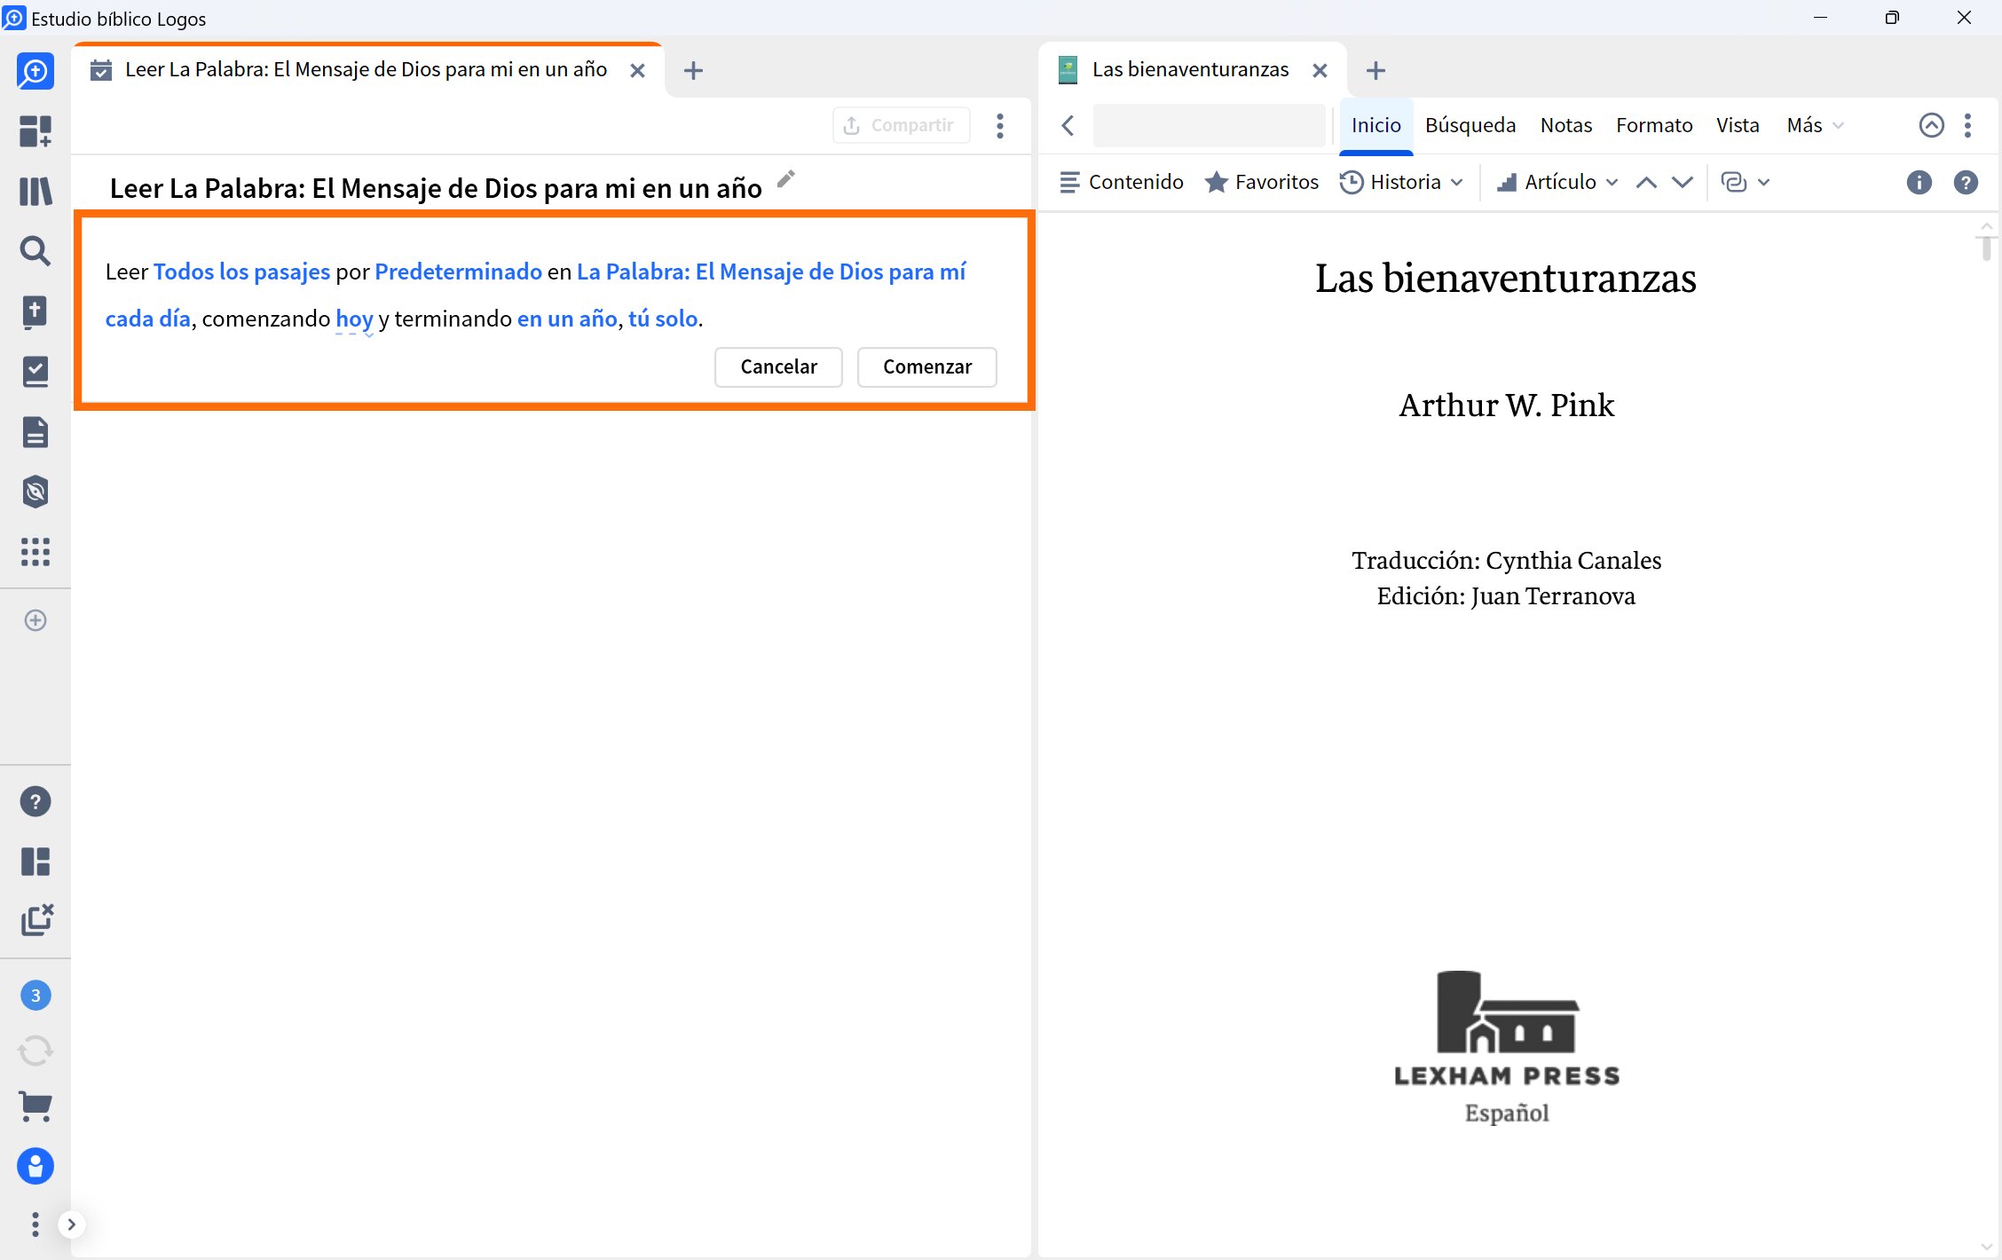
Task: Click the resource information icon
Action: pyautogui.click(x=1919, y=182)
